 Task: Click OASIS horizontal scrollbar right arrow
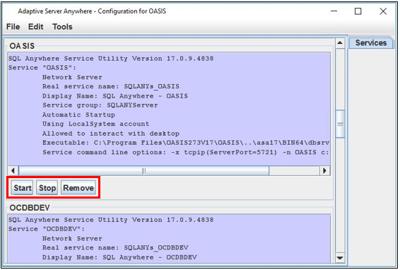[325, 170]
